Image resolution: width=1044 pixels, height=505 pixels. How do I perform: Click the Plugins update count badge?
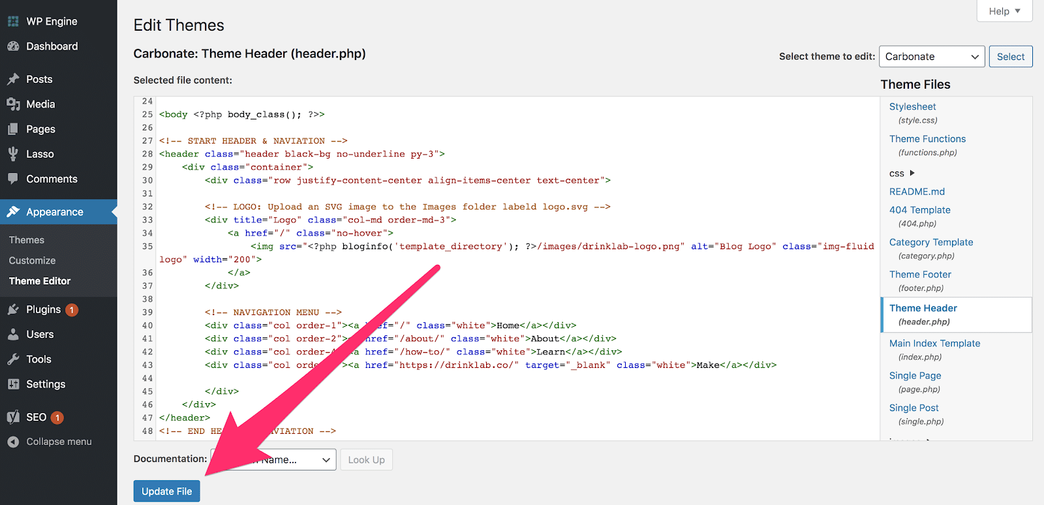point(72,310)
